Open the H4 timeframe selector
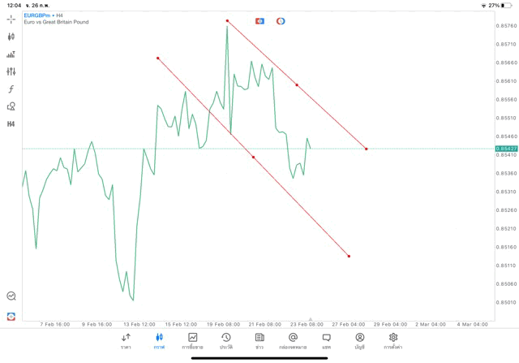The image size is (519, 363). point(11,124)
